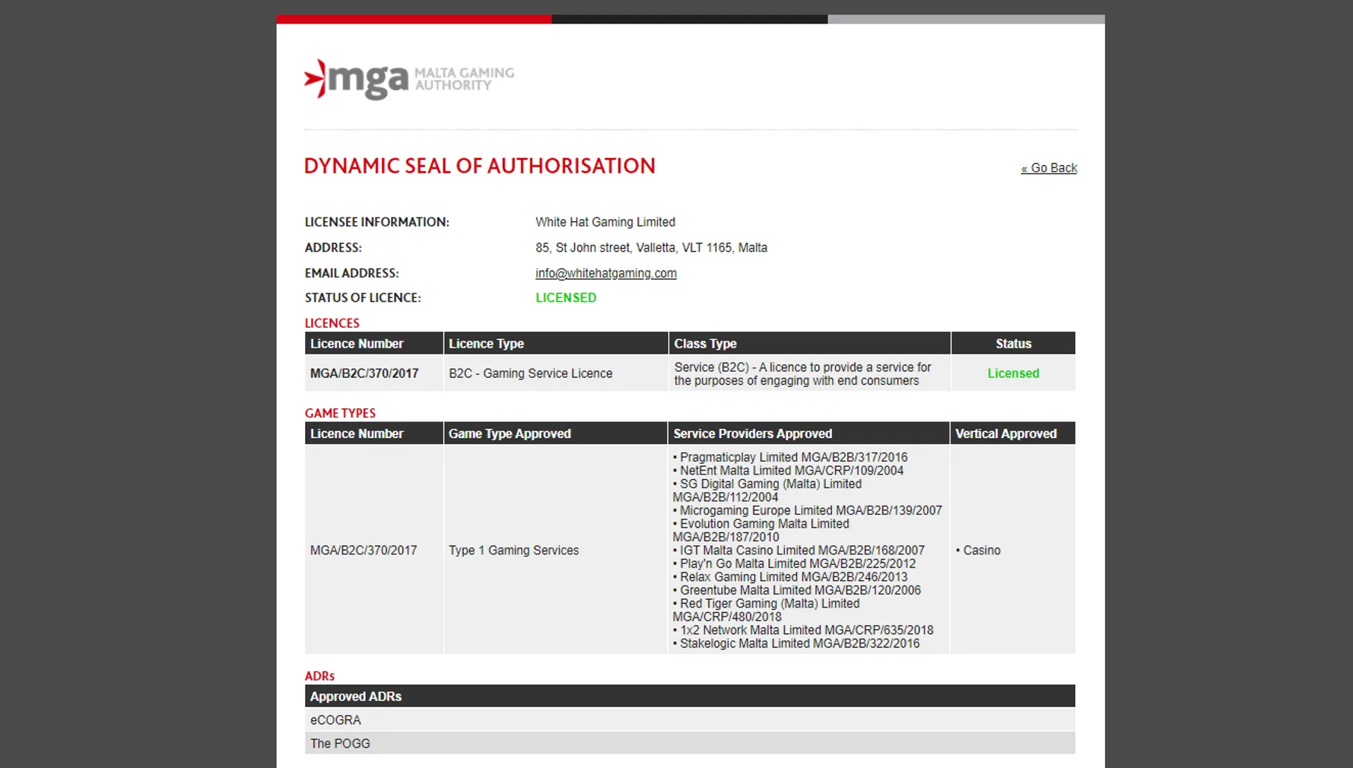Screen dimensions: 1353x768
Task: Click 'Greentube Malta Limited' entry
Action: tap(796, 591)
